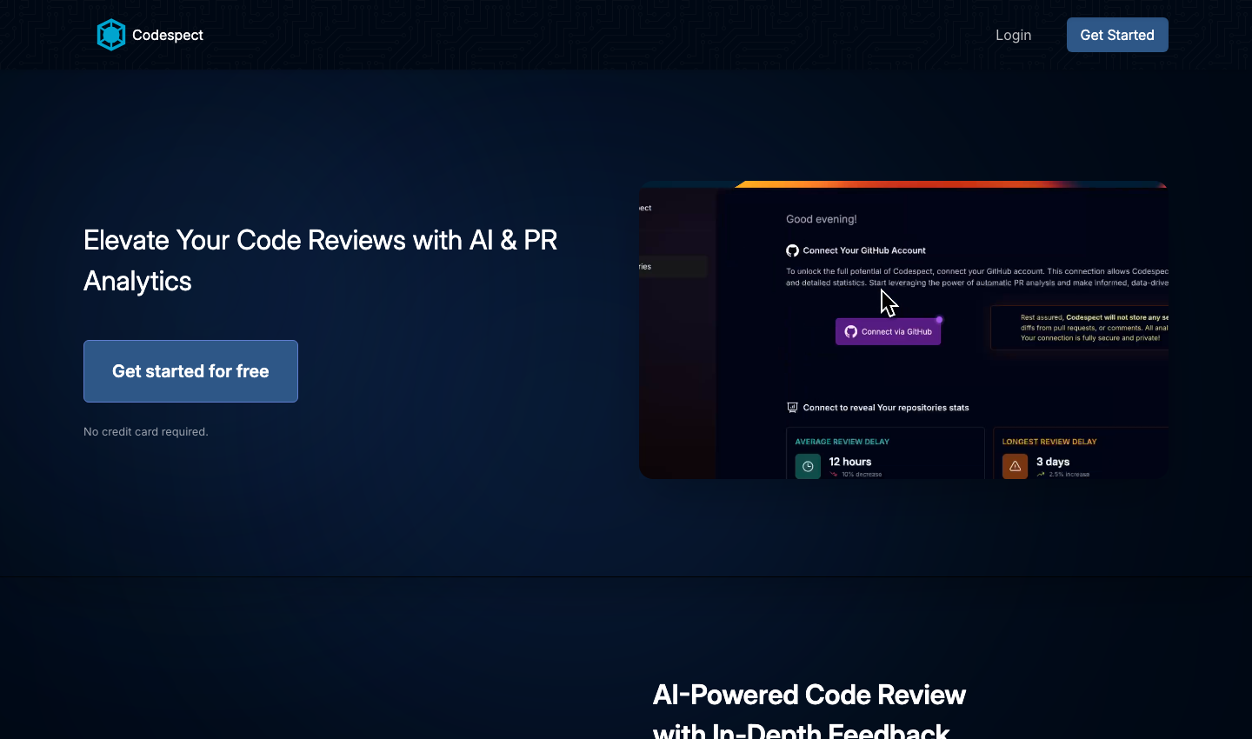This screenshot has height=739, width=1252.
Task: Click Get started for free button
Action: [x=190, y=371]
